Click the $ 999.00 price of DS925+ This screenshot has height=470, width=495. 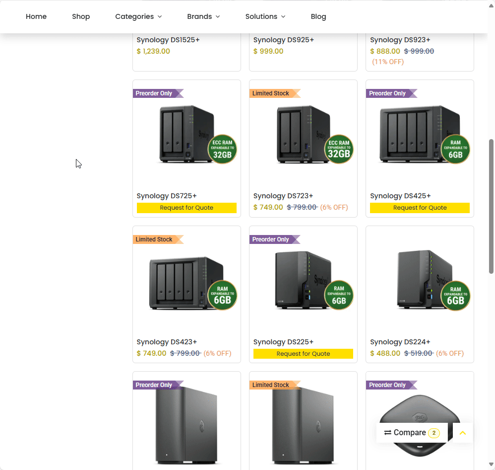coord(268,51)
